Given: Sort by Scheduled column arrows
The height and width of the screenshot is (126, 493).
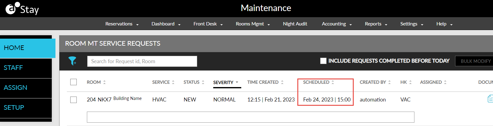Looking at the screenshot, I should 333,82.
